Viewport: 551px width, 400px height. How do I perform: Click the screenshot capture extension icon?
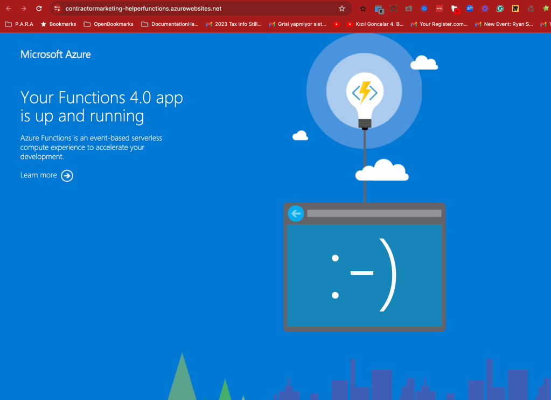coord(394,9)
